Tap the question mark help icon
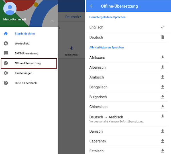The width and height of the screenshot is (171, 154). click(x=6, y=83)
